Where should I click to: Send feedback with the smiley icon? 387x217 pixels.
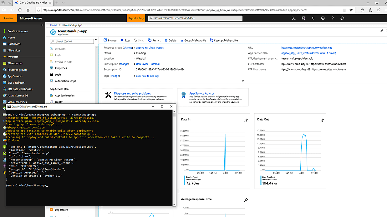click(x=342, y=18)
